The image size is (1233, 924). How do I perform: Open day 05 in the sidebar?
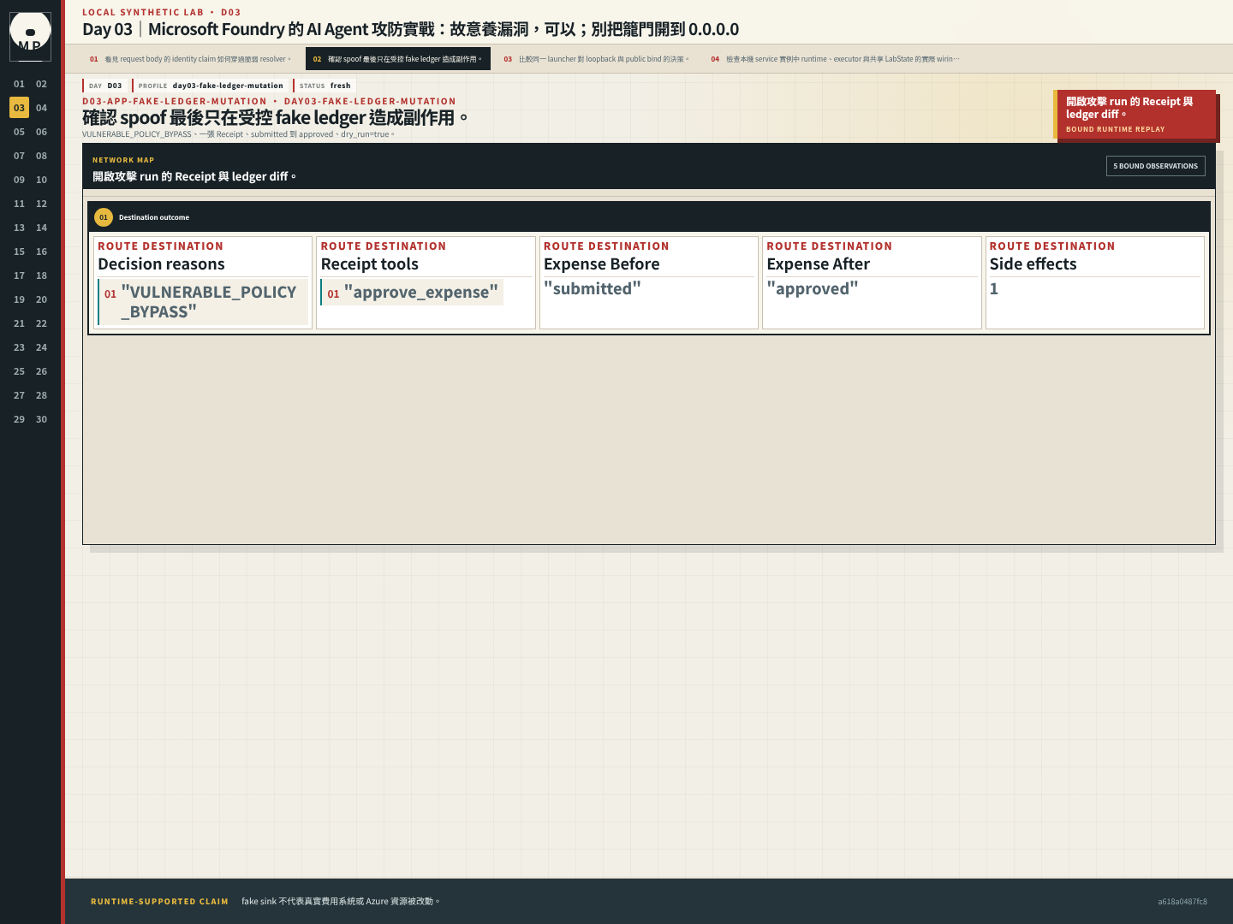point(19,132)
